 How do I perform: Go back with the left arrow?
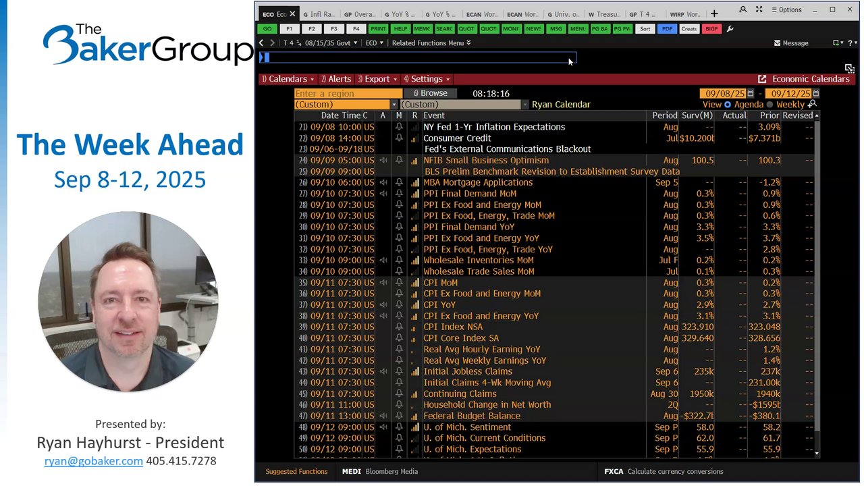pyautogui.click(x=262, y=43)
